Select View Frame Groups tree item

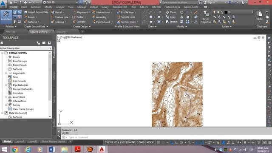click(23, 109)
